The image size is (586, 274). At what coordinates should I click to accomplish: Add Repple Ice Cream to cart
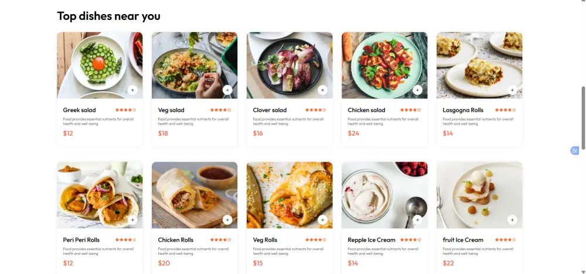point(417,220)
